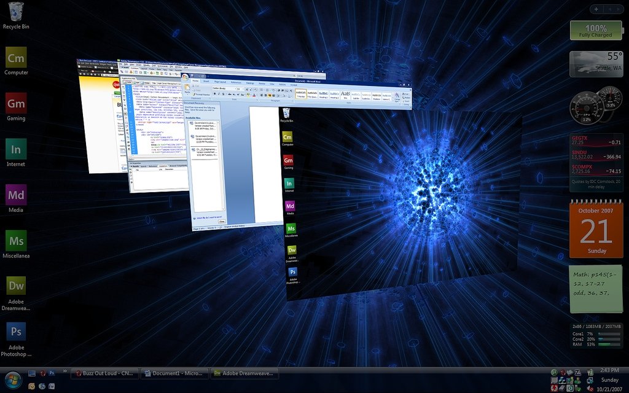The height and width of the screenshot is (393, 629).
Task: Click the $GEGTX stock quote row
Action: [596, 141]
